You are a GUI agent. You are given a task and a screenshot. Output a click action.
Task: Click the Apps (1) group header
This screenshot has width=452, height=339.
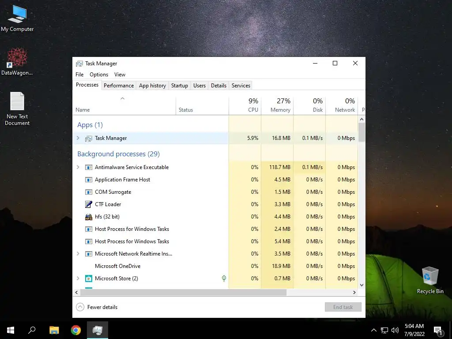[90, 125]
